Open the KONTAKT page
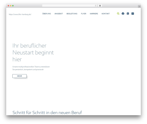The height and width of the screenshot is (124, 147). pyautogui.click(x=106, y=14)
